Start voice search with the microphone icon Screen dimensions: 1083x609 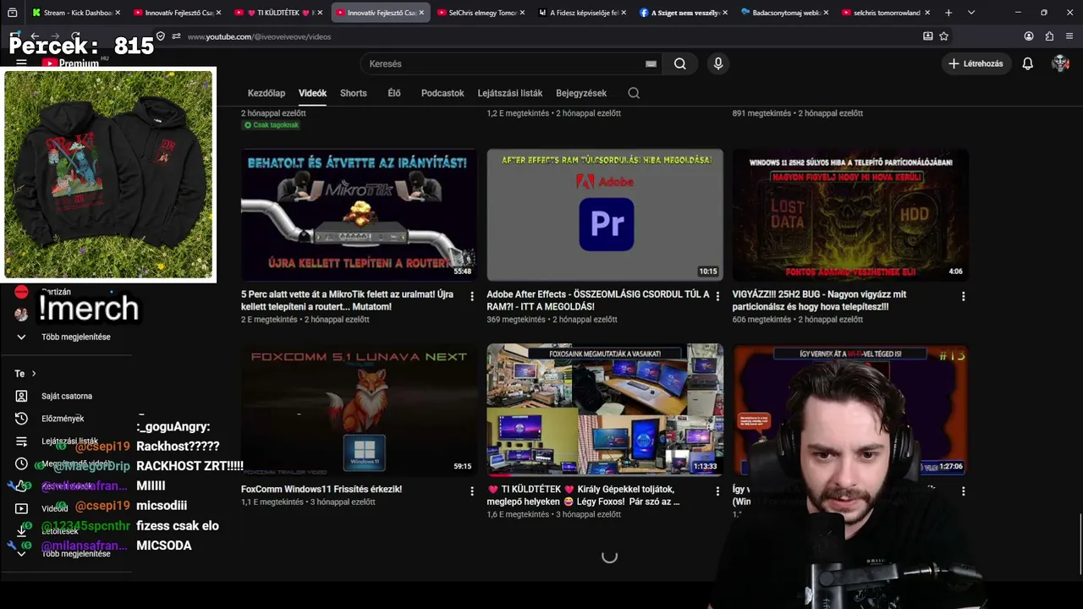click(x=718, y=63)
